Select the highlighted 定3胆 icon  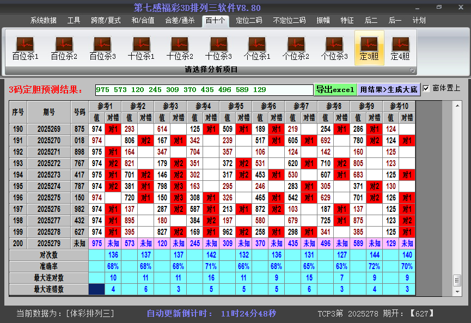point(369,45)
